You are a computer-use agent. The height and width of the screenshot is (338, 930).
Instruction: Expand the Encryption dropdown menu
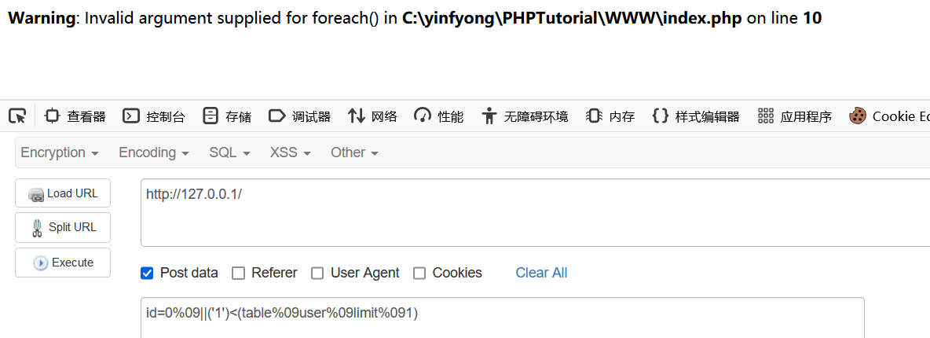point(60,152)
